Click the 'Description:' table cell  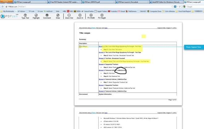click(x=89, y=44)
